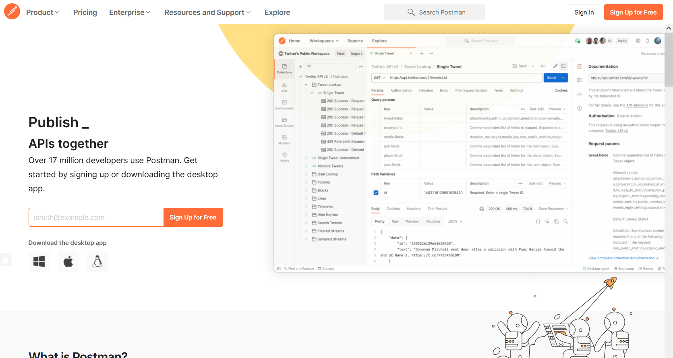
Task: Go to the Pricing page
Action: coord(85,12)
